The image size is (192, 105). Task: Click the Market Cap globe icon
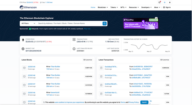click(23, 49)
